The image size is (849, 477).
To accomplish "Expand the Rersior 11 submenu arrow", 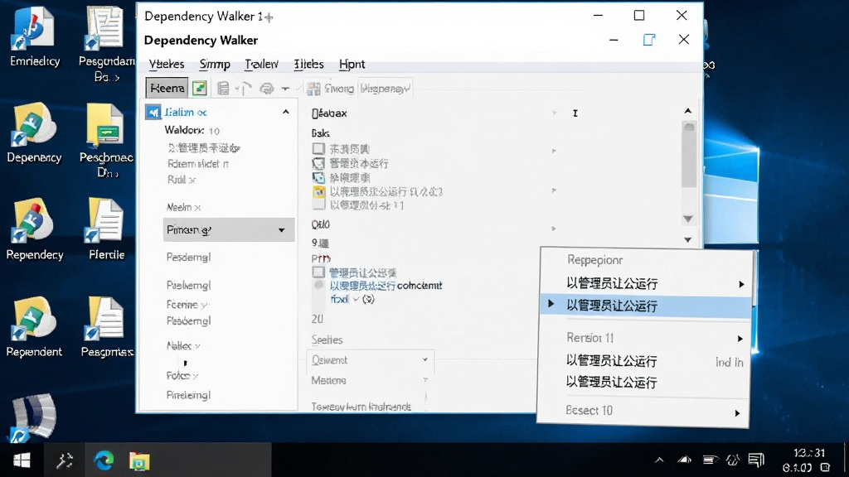I will (x=740, y=339).
